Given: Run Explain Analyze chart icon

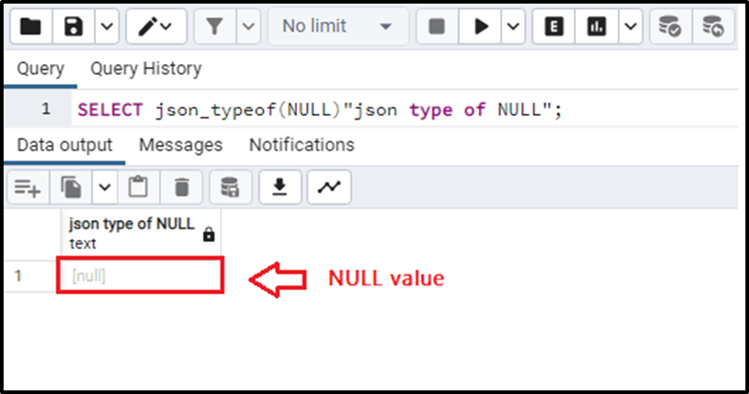Looking at the screenshot, I should (597, 26).
